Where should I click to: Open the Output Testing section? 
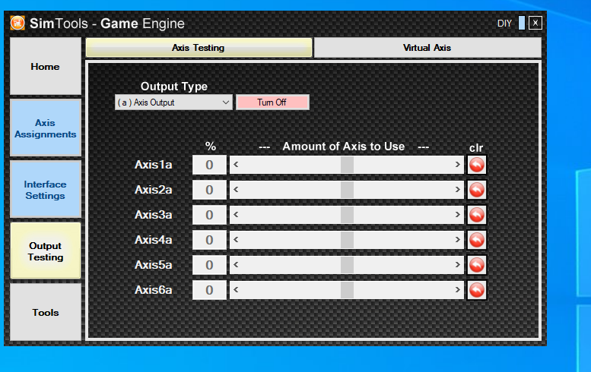(x=45, y=251)
